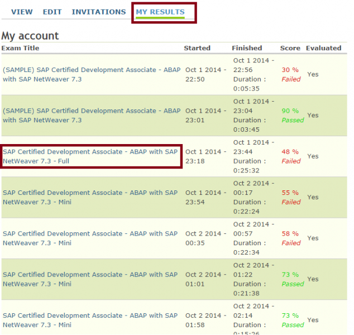Switch to the EDIT tab

pos(52,12)
